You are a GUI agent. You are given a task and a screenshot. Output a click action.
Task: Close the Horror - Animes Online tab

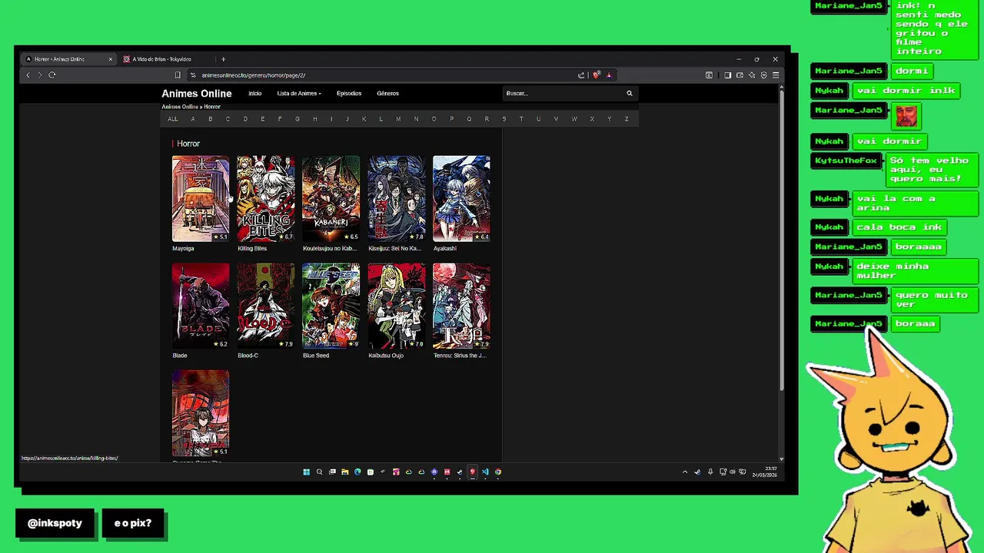[110, 59]
